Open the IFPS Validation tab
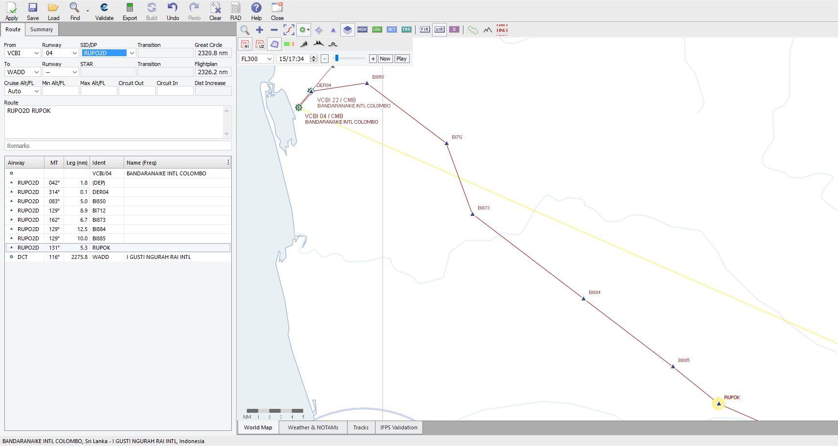This screenshot has width=838, height=446. pyautogui.click(x=399, y=427)
